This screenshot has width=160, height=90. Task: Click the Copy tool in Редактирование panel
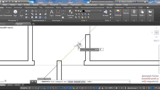click(x=32, y=14)
